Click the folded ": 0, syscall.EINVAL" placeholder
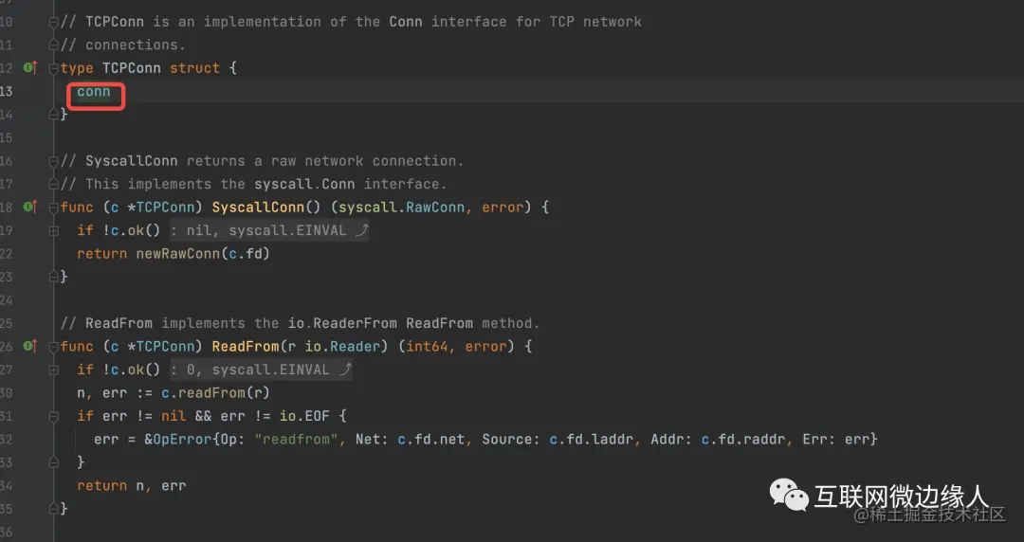The width and height of the screenshot is (1024, 542). 262,370
